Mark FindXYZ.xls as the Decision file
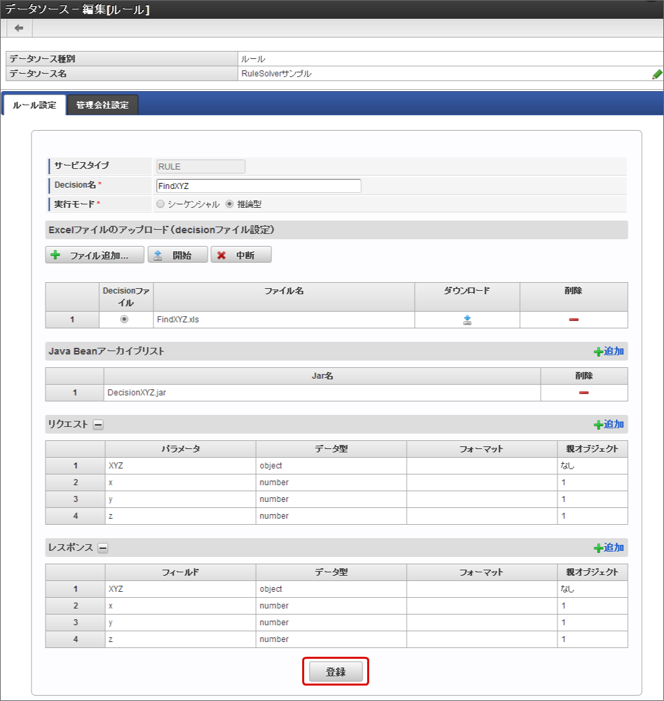The width and height of the screenshot is (664, 701). (x=124, y=319)
